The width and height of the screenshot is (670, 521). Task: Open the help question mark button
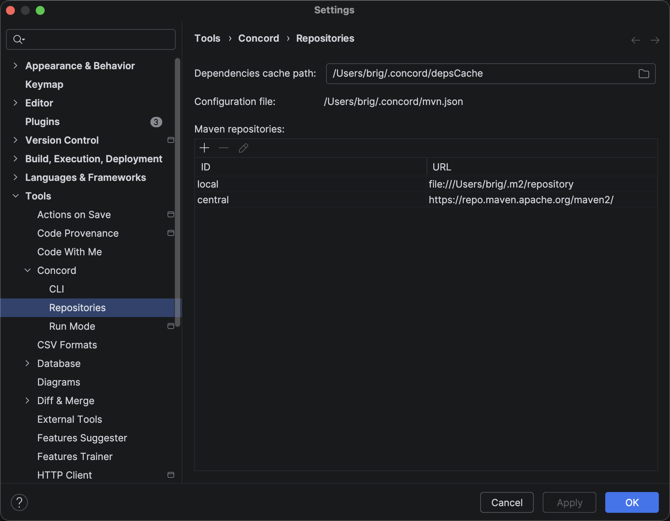click(x=19, y=502)
